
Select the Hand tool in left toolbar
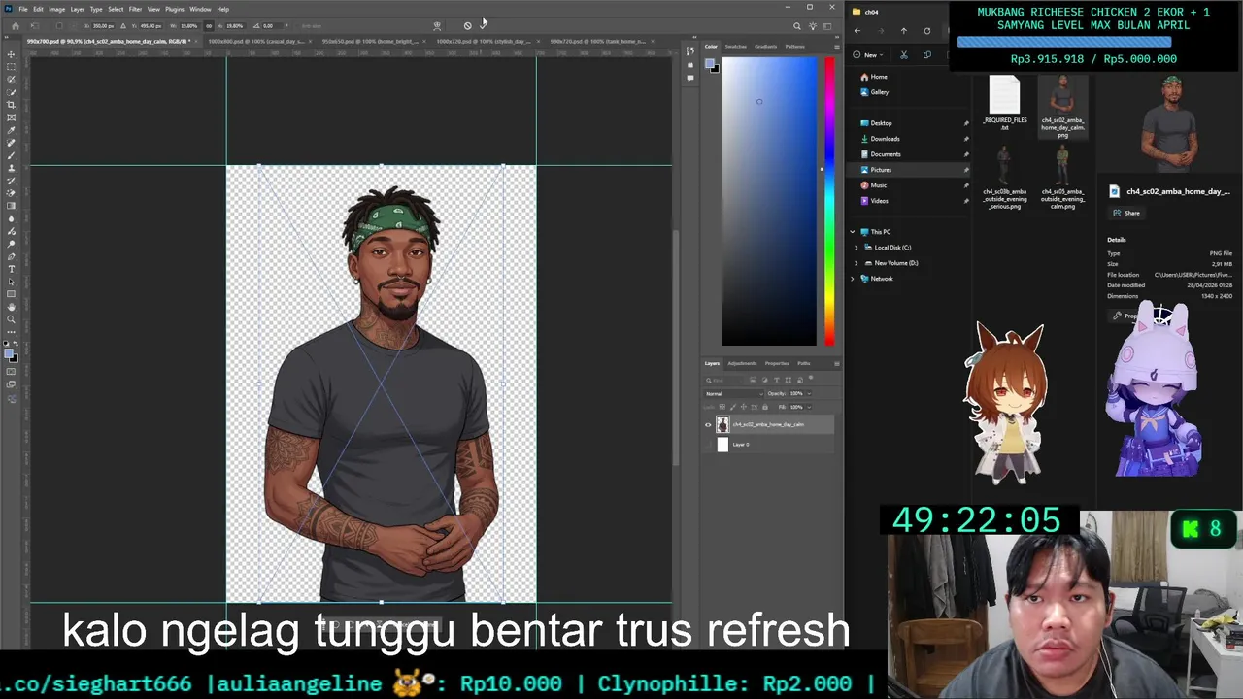coord(12,307)
